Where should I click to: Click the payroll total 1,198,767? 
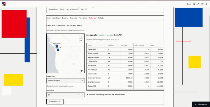click(118, 35)
